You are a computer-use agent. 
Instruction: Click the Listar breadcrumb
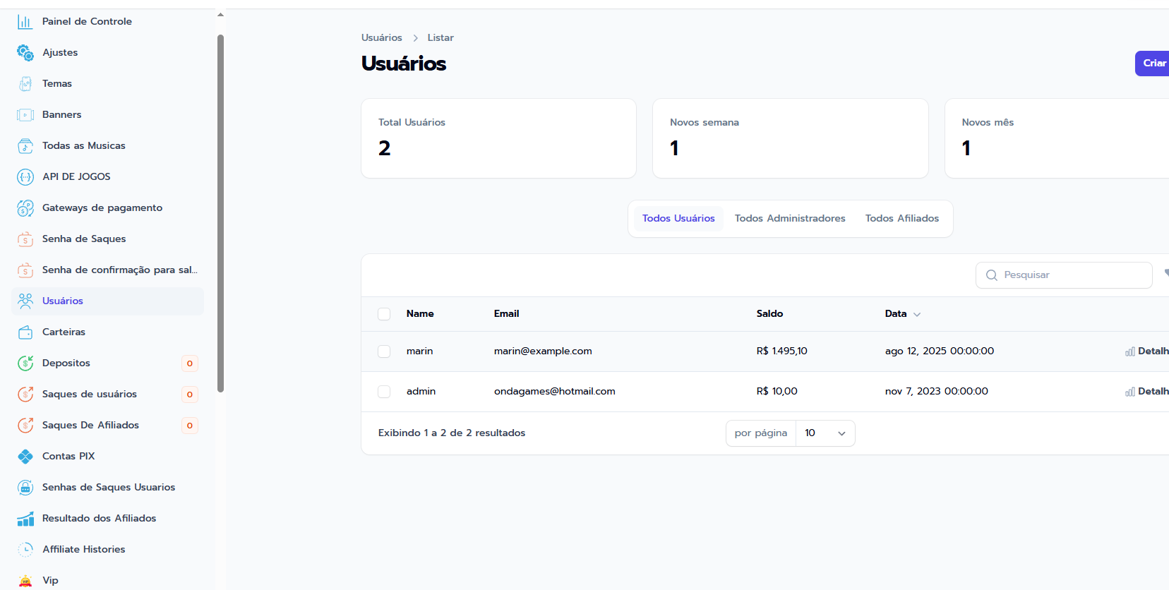pyautogui.click(x=440, y=38)
